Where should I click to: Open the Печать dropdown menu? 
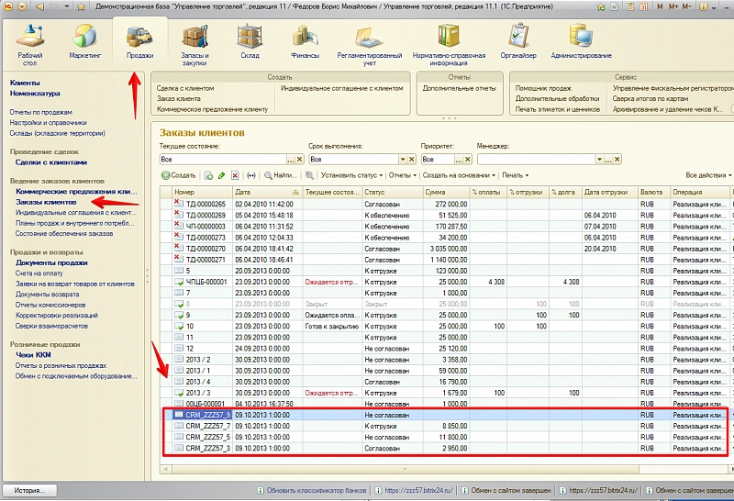click(x=515, y=174)
